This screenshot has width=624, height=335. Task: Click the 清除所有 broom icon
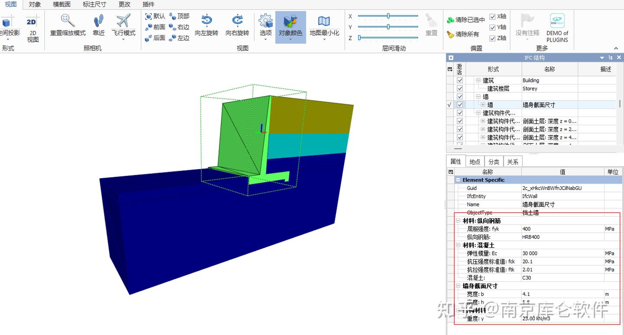[x=451, y=34]
